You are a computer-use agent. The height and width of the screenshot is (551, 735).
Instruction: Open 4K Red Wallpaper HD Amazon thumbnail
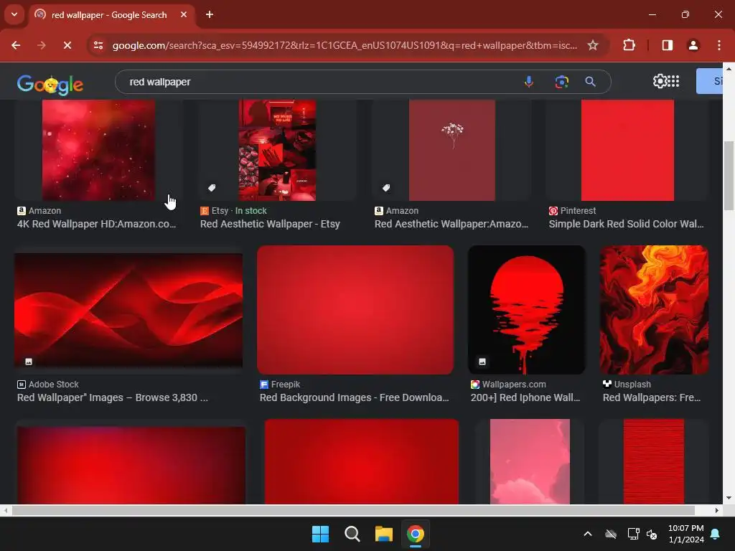tap(99, 150)
